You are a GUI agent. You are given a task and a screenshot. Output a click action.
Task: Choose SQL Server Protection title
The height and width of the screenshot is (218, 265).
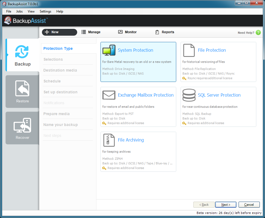coord(219,95)
